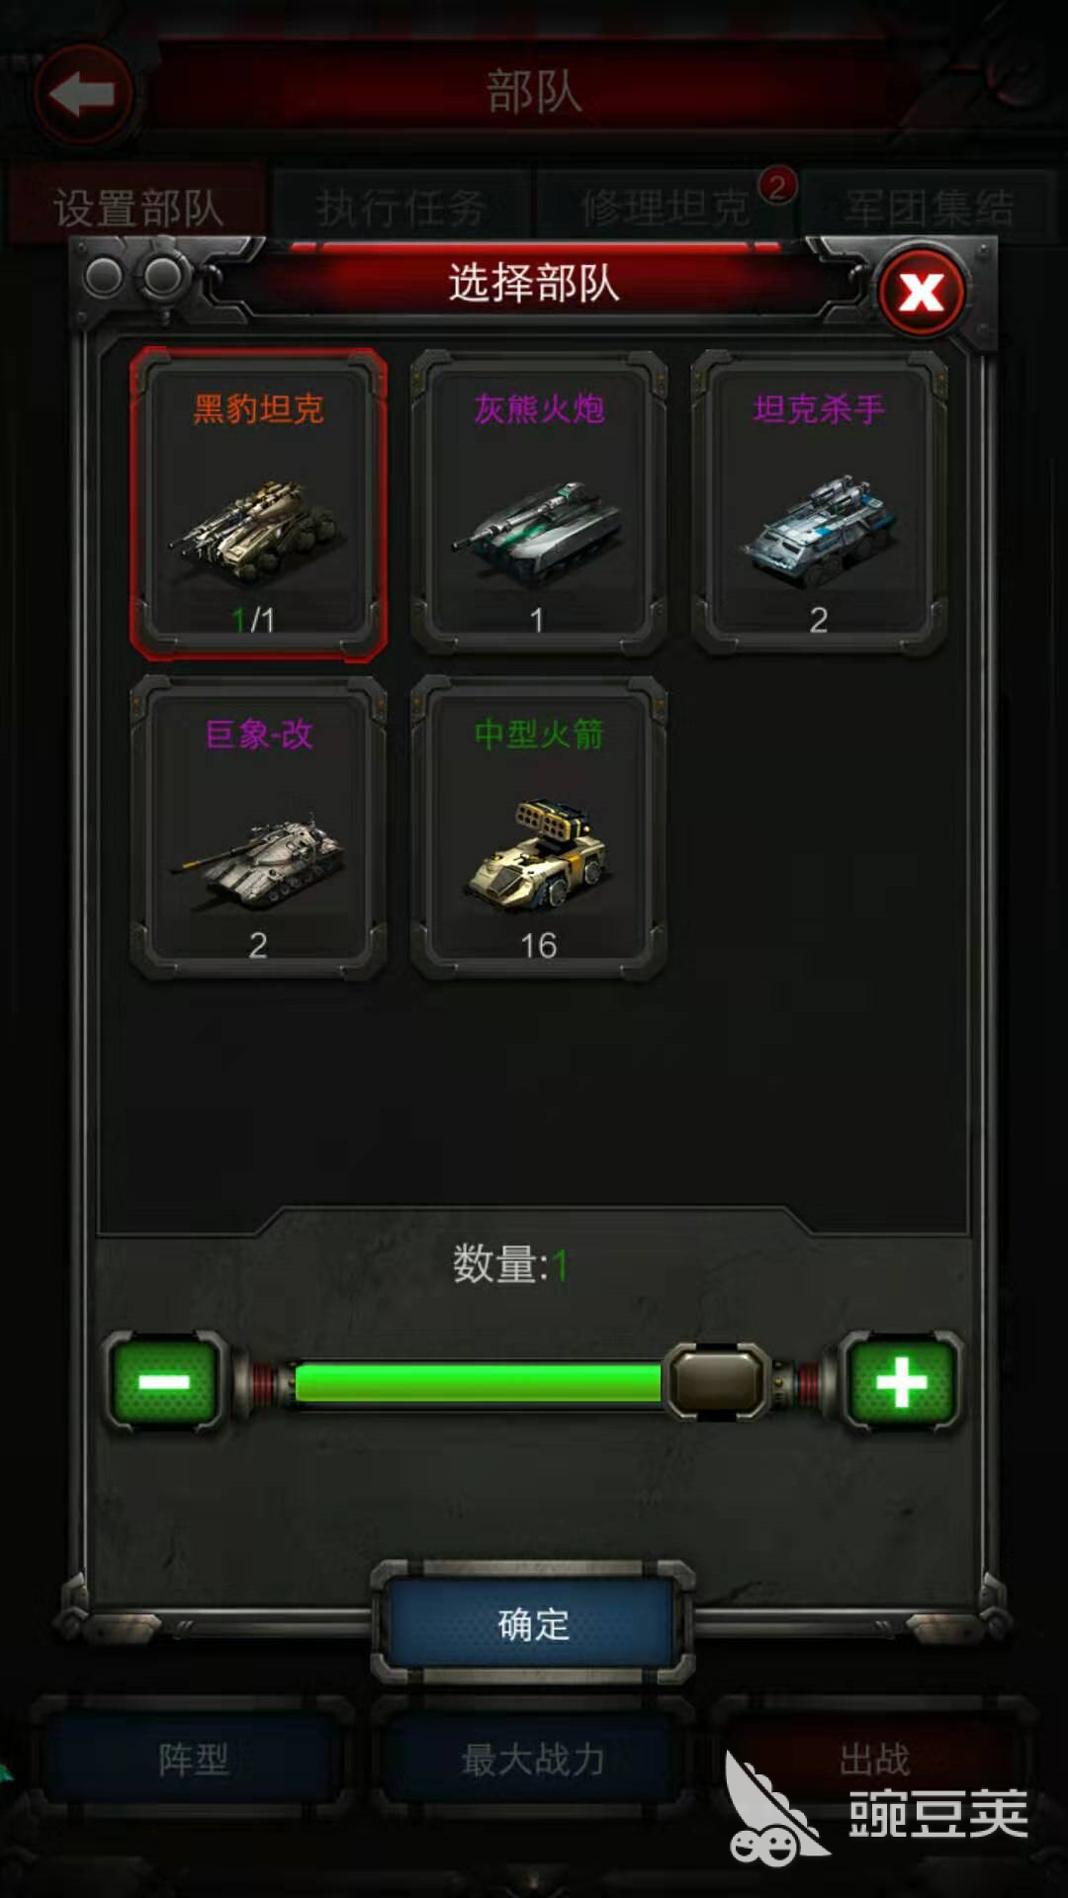Select the 中型火箭 rocket card

click(x=539, y=828)
